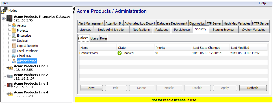Select Logs & Reports tree item

[x=27, y=46]
